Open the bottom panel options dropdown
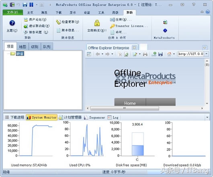The width and height of the screenshot is (213, 177). (207, 117)
